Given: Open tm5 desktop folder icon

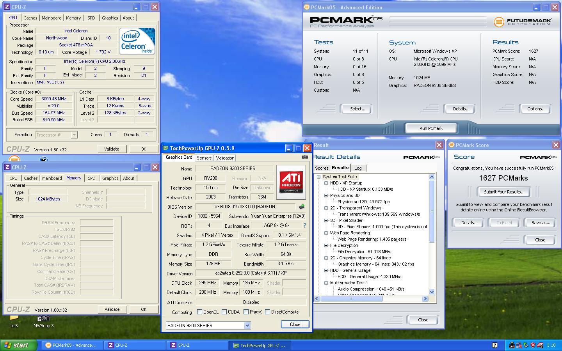Looking at the screenshot, I should tap(14, 321).
